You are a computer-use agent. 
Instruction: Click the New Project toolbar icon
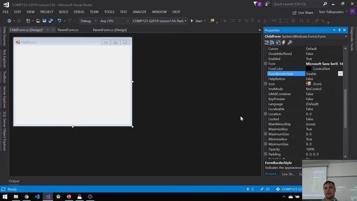pos(28,21)
